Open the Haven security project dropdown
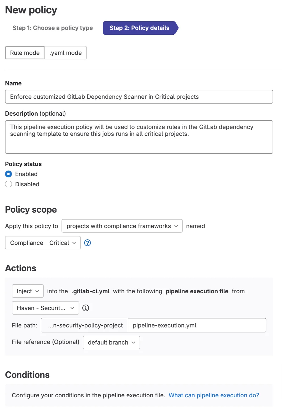The width and height of the screenshot is (282, 411). [x=45, y=308]
